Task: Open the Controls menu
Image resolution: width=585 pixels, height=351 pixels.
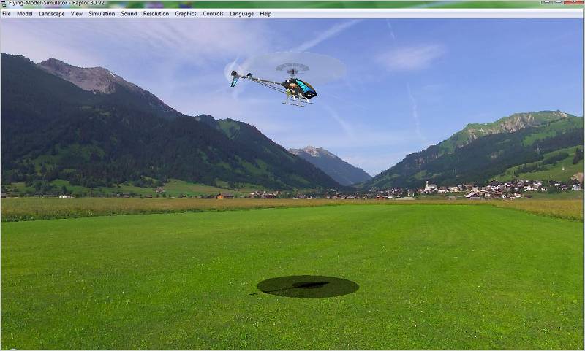Action: [213, 14]
